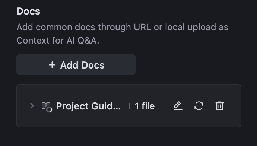Click the plus icon in Add Docs
The width and height of the screenshot is (257, 146).
coord(52,65)
